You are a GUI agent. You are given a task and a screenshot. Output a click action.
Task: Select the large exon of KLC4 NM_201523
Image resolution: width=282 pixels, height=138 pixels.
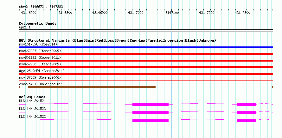coord(151,112)
